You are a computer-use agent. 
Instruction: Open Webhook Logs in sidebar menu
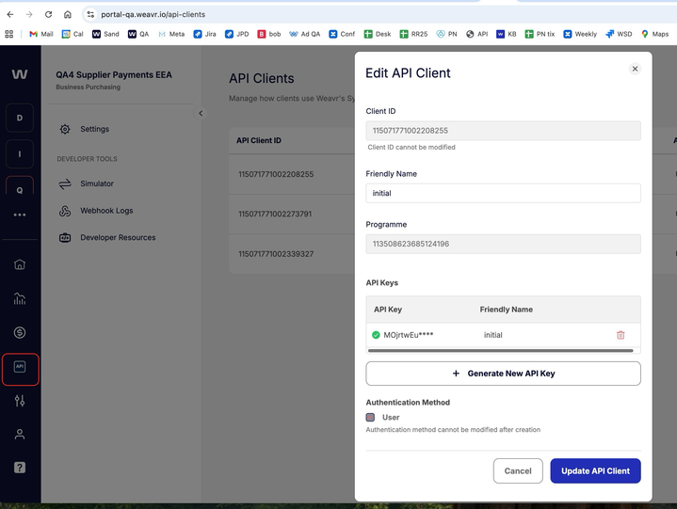click(105, 211)
